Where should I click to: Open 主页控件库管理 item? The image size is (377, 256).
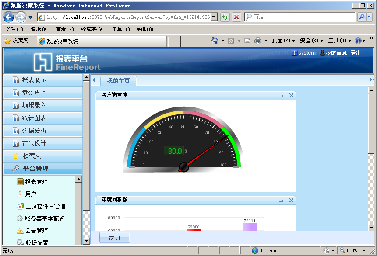pyautogui.click(x=41, y=206)
